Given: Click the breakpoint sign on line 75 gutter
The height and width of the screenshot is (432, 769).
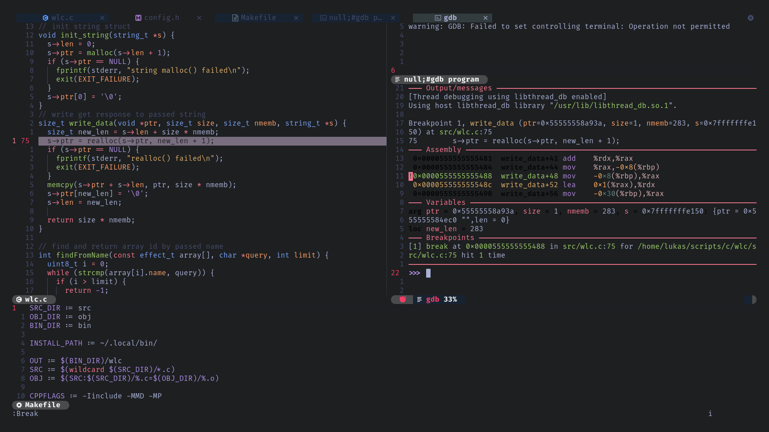Looking at the screenshot, I should (14, 141).
